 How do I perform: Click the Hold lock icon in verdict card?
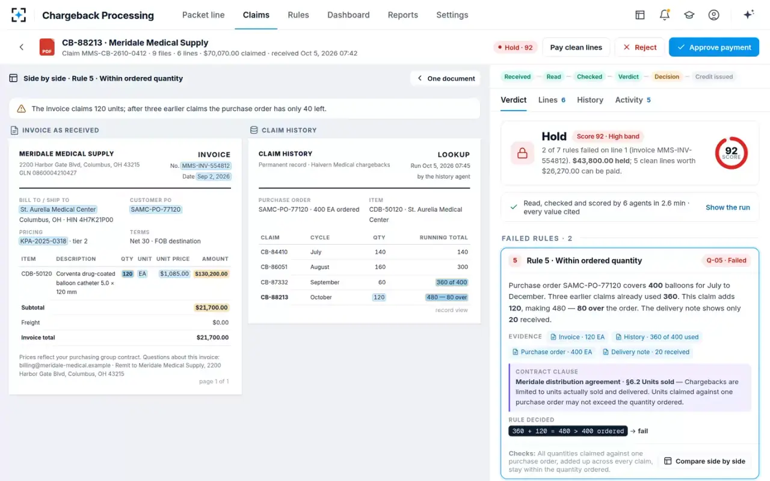pos(522,153)
